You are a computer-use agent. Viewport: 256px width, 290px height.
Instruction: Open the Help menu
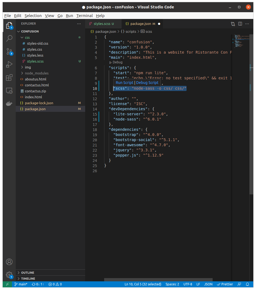coord(100,16)
